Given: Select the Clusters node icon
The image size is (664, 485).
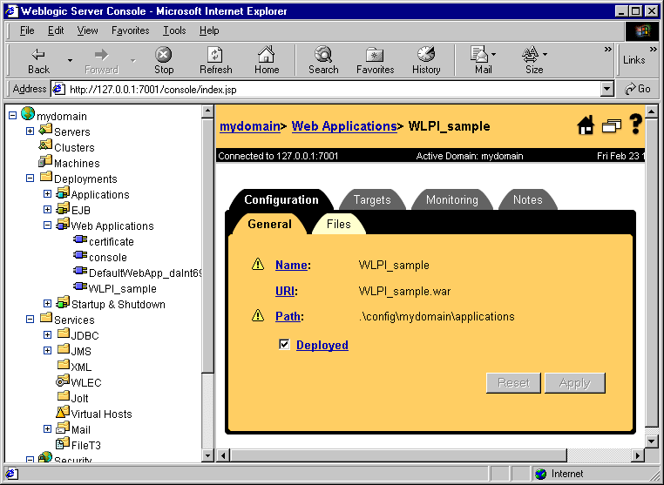Looking at the screenshot, I should [x=45, y=146].
